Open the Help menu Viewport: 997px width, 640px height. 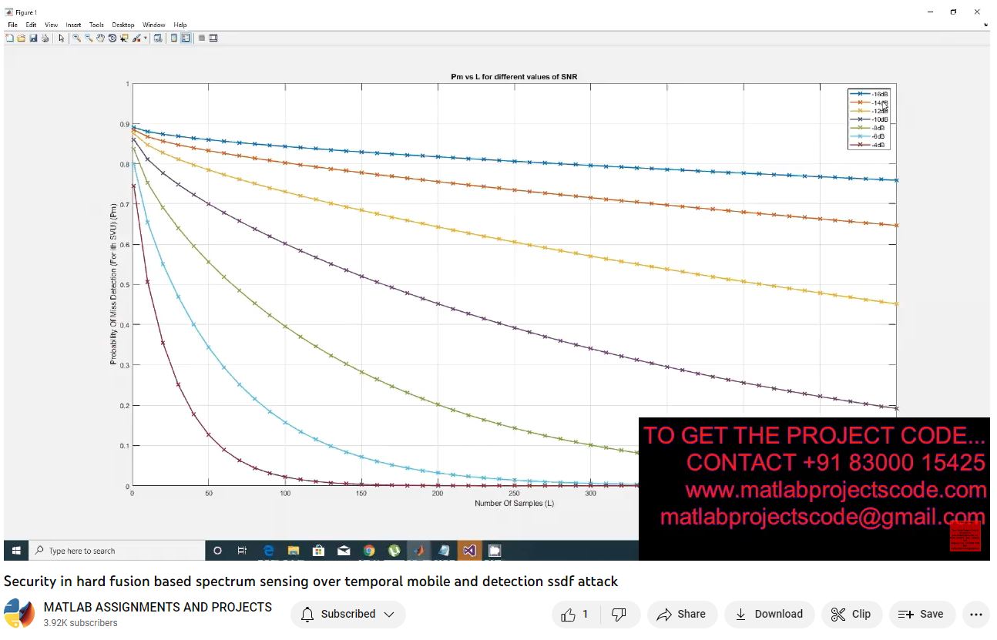pos(180,25)
